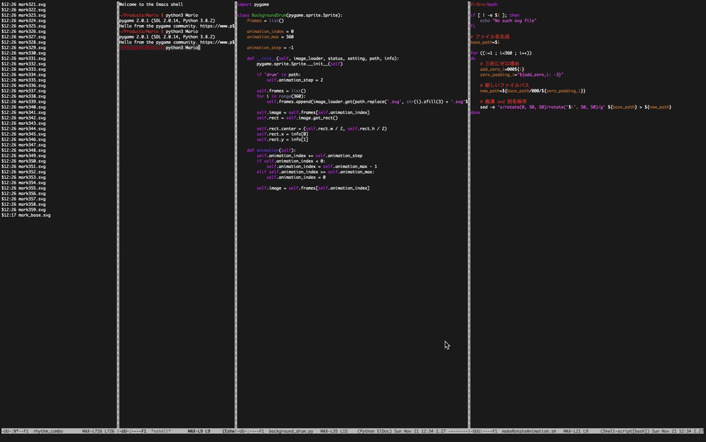Select the mark352.svg file entry
The height and width of the screenshot is (442, 706).
click(24, 172)
